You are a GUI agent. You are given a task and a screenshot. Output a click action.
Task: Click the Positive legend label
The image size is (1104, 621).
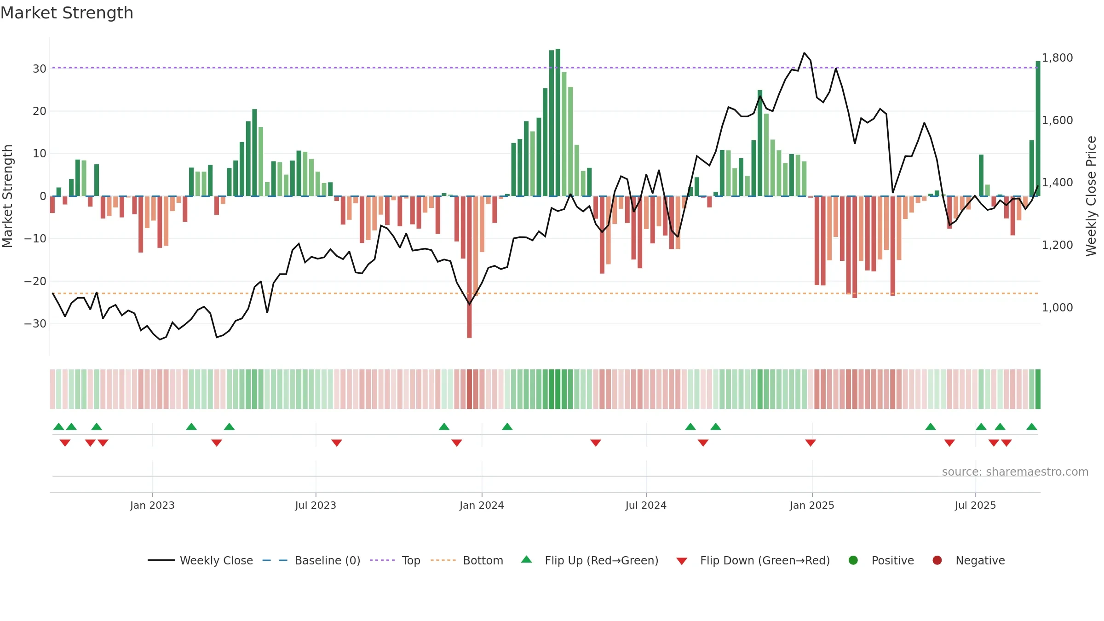[x=892, y=560]
